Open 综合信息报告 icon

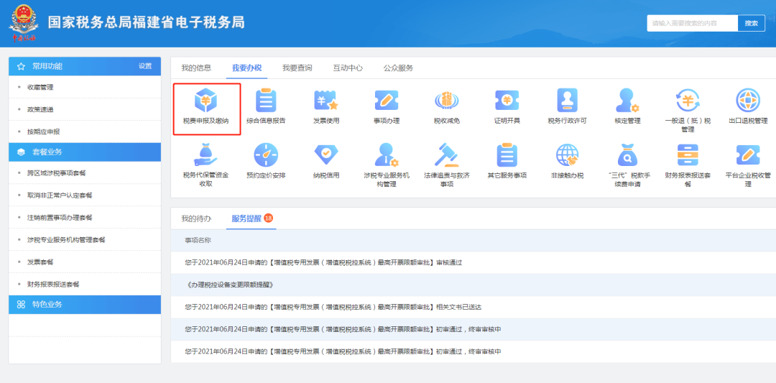[266, 101]
